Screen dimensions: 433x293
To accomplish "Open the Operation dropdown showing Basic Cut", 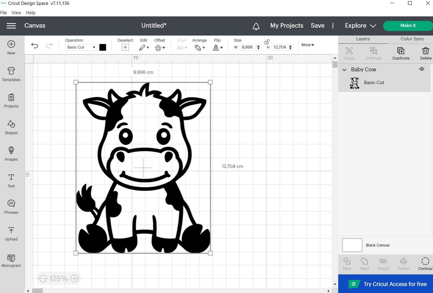I will click(81, 47).
